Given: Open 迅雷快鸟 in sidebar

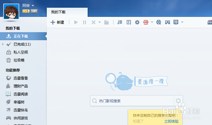Looking at the screenshot, I should coord(21,110).
